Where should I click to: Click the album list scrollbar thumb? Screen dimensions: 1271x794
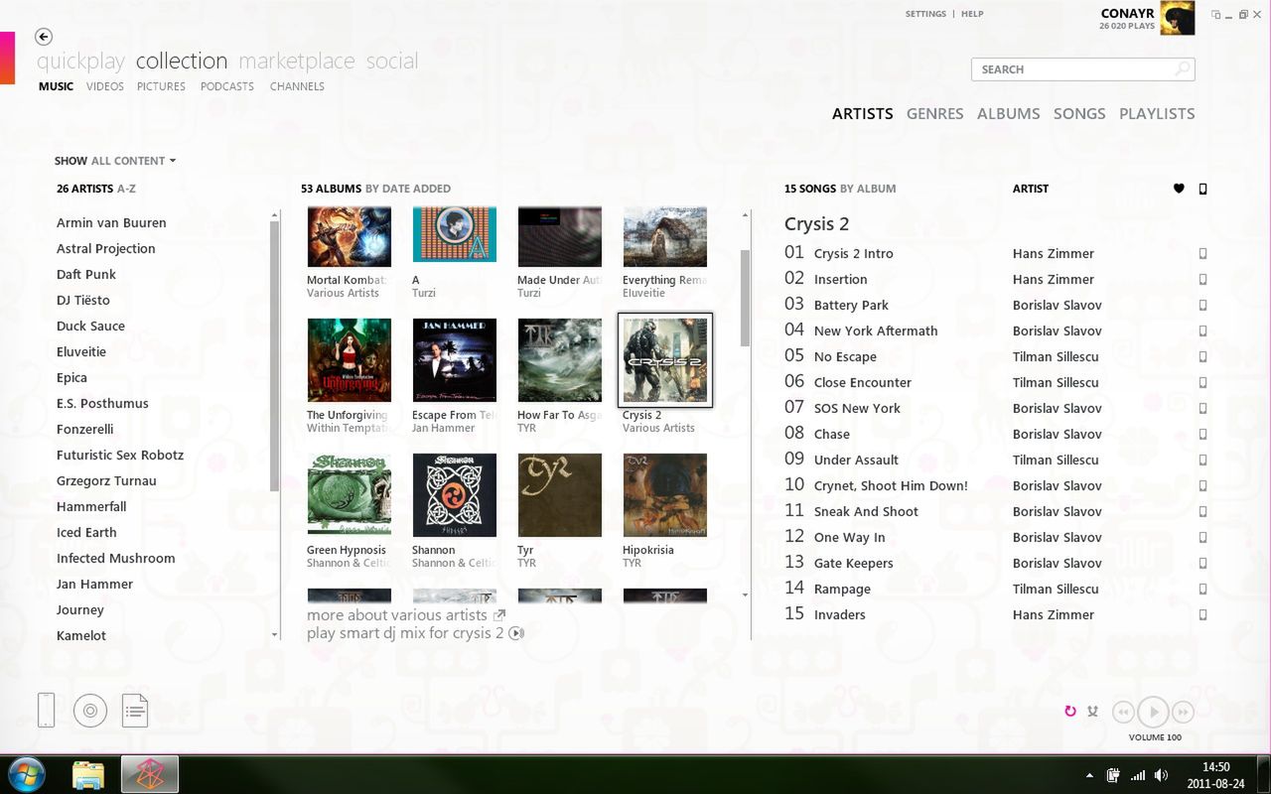click(746, 298)
